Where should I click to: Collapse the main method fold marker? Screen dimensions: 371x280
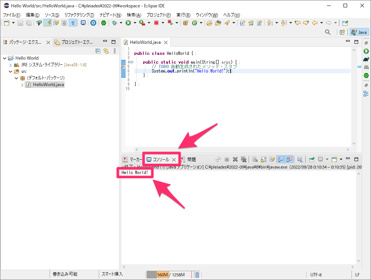132,62
